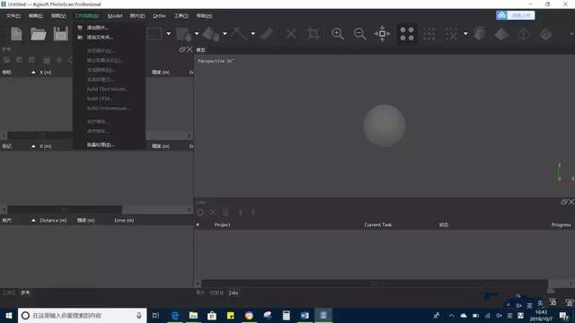Click the Delete Selection X icon
This screenshot has width=575, height=323.
(x=291, y=34)
